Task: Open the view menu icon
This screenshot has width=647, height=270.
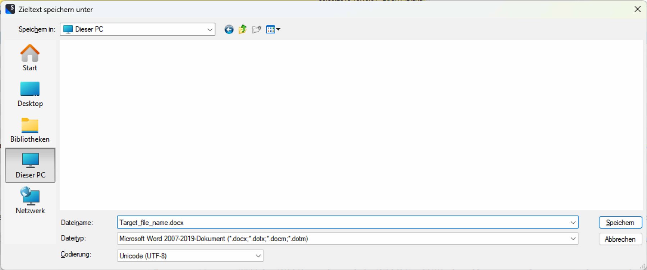Action: tap(273, 29)
